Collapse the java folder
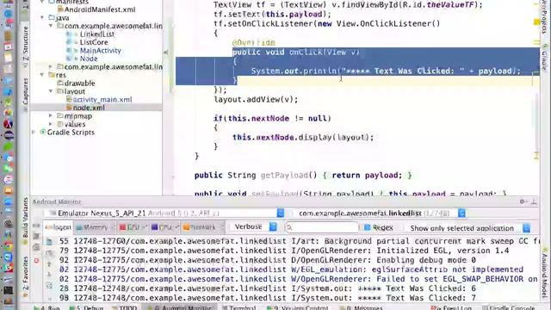Image resolution: width=551 pixels, height=310 pixels. pos(42,17)
